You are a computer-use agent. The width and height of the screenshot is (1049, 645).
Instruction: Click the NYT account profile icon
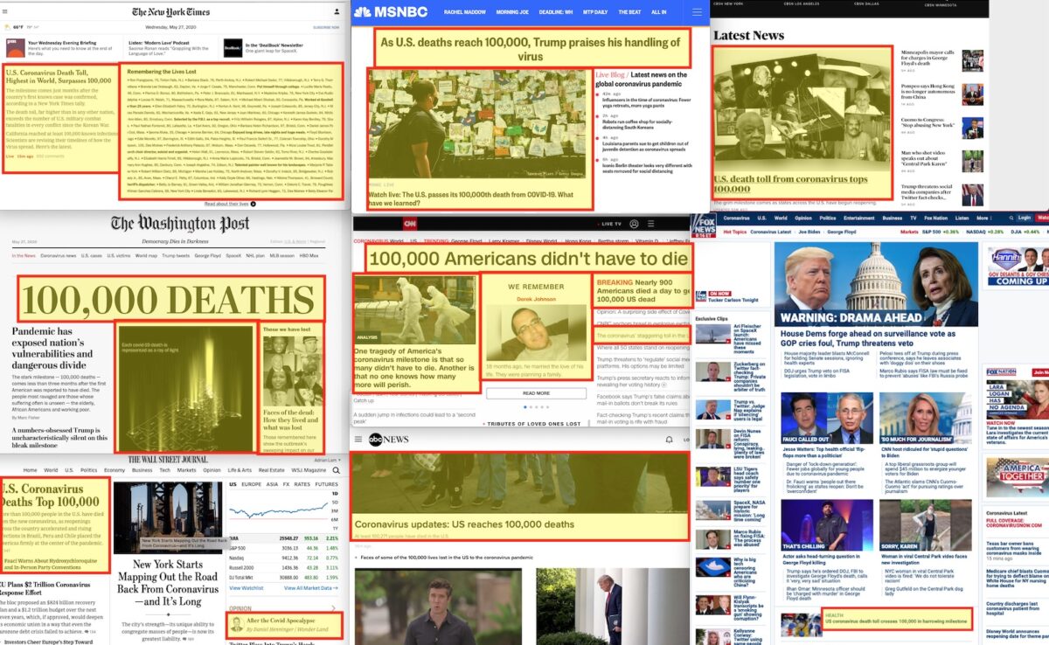coord(337,10)
